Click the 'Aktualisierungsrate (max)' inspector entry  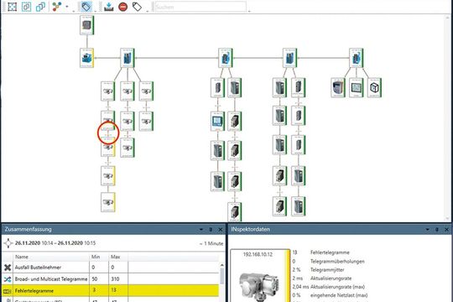337,287
